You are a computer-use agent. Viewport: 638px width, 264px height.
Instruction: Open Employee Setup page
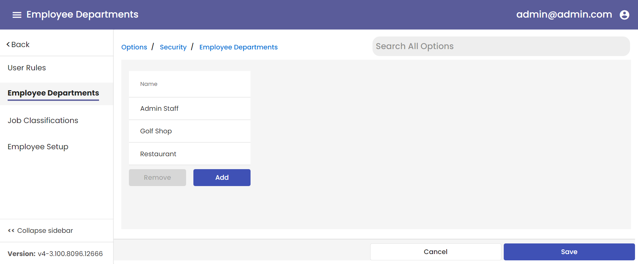click(38, 147)
